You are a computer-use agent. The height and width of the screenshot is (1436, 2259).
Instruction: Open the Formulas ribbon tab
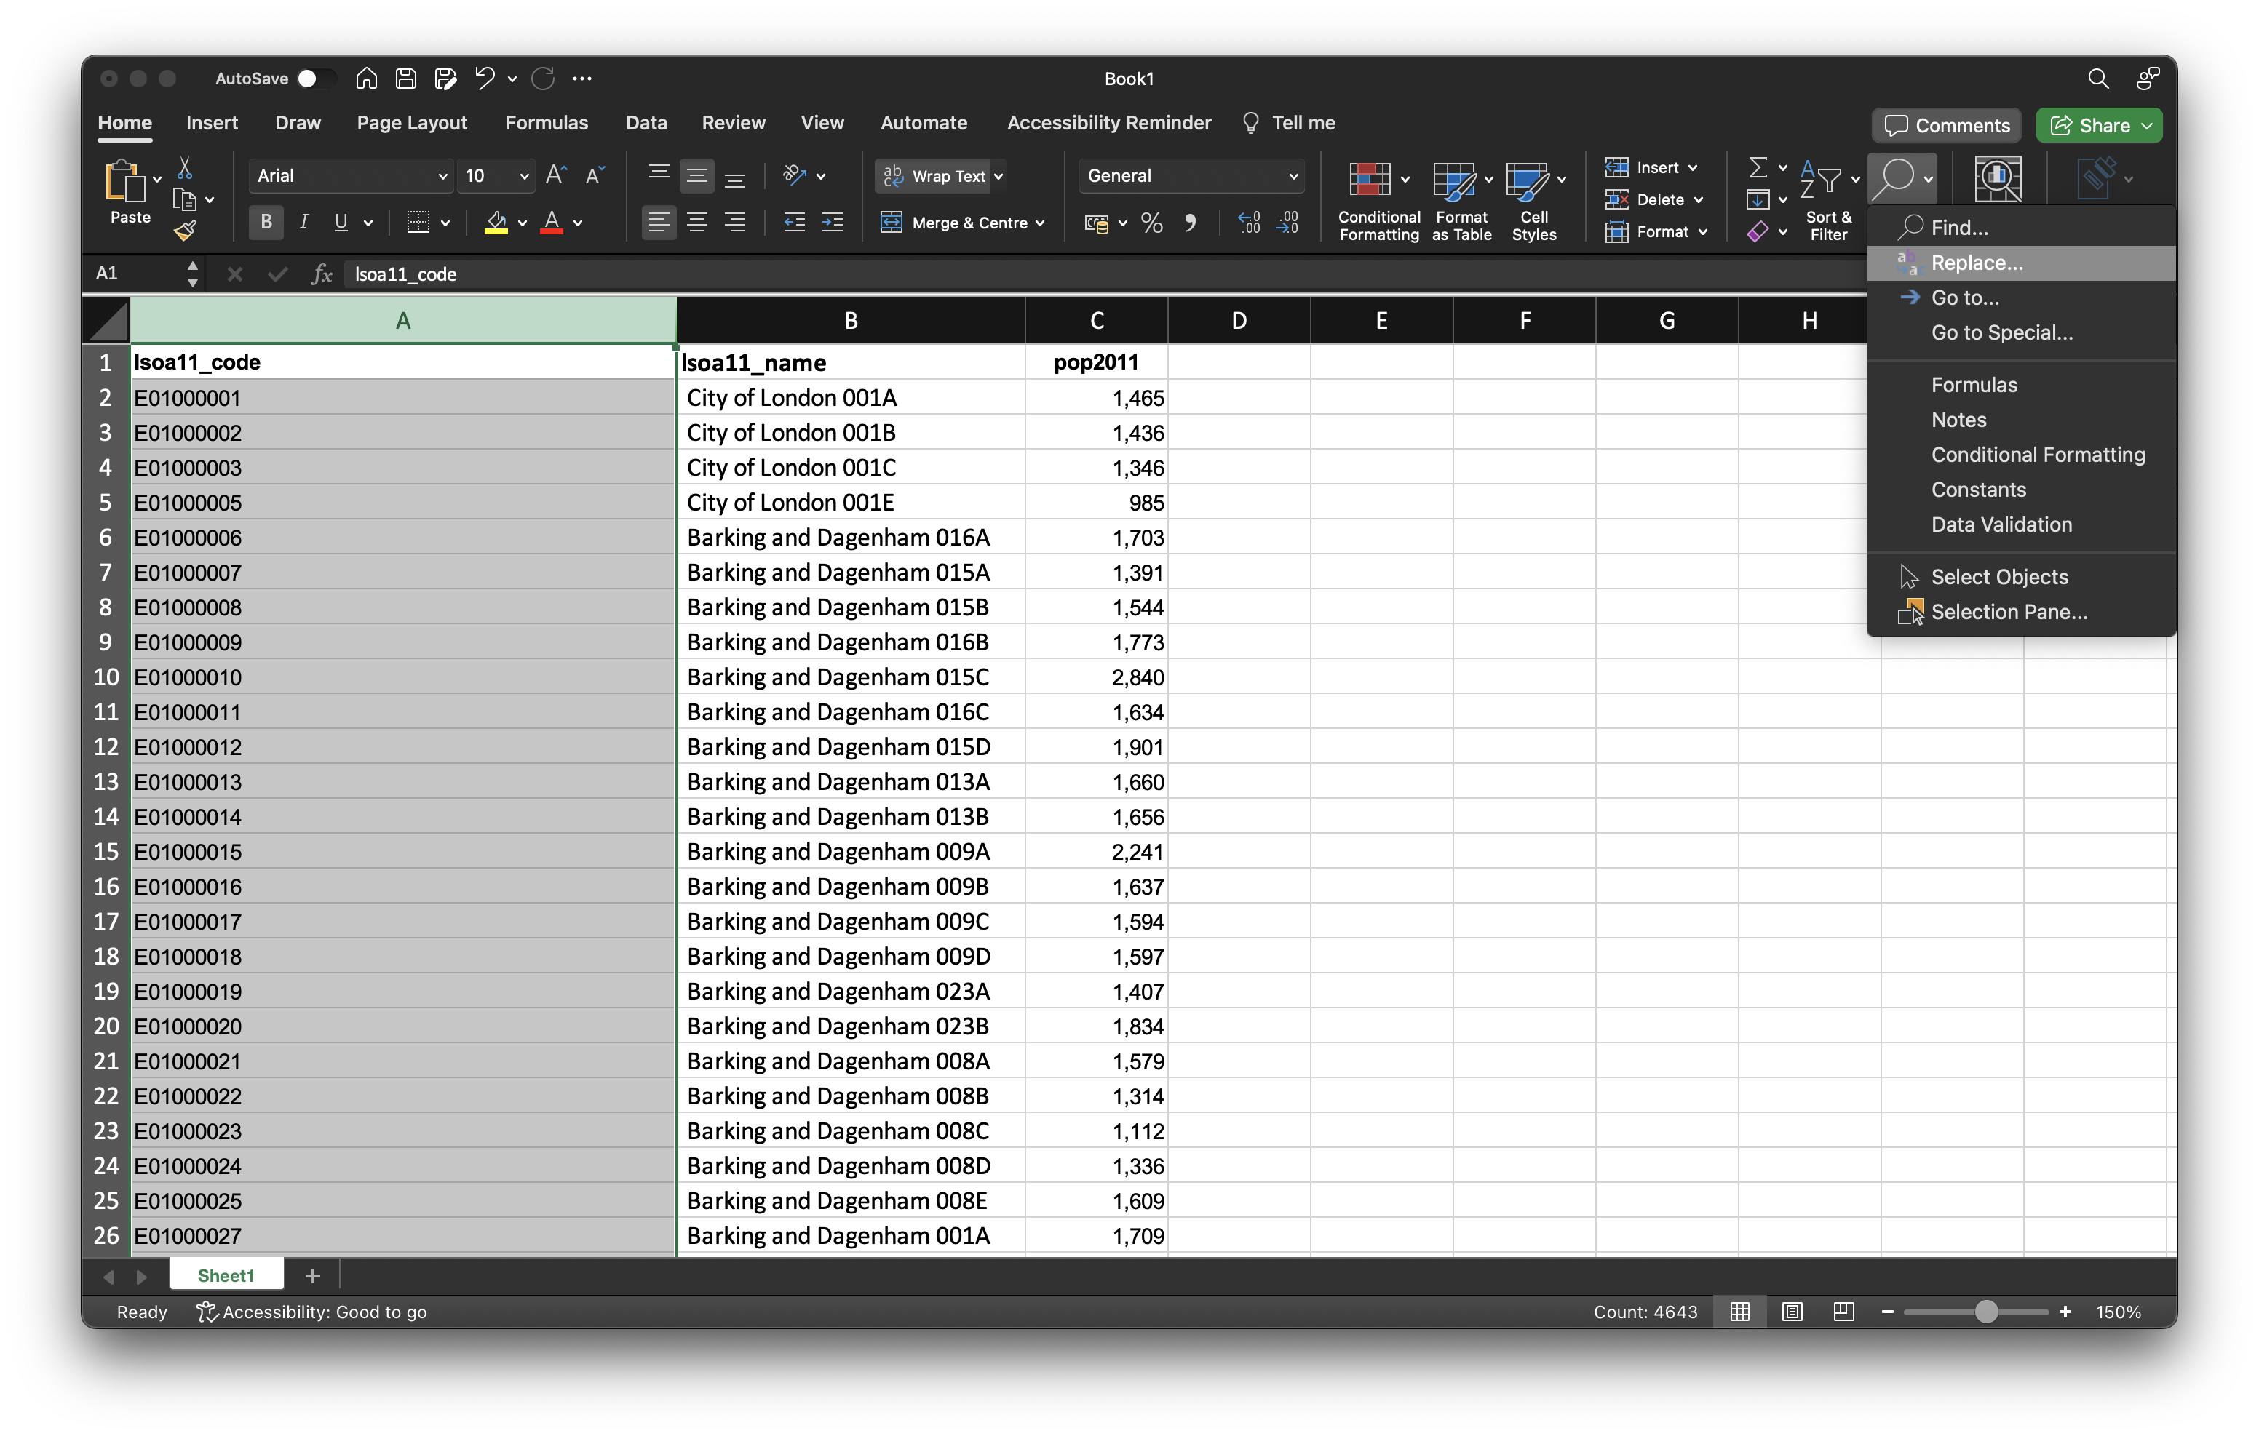pos(546,123)
